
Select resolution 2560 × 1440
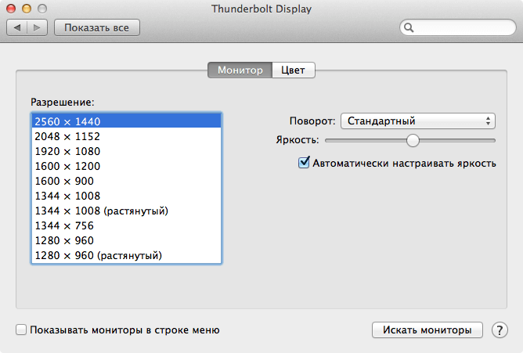pyautogui.click(x=126, y=121)
